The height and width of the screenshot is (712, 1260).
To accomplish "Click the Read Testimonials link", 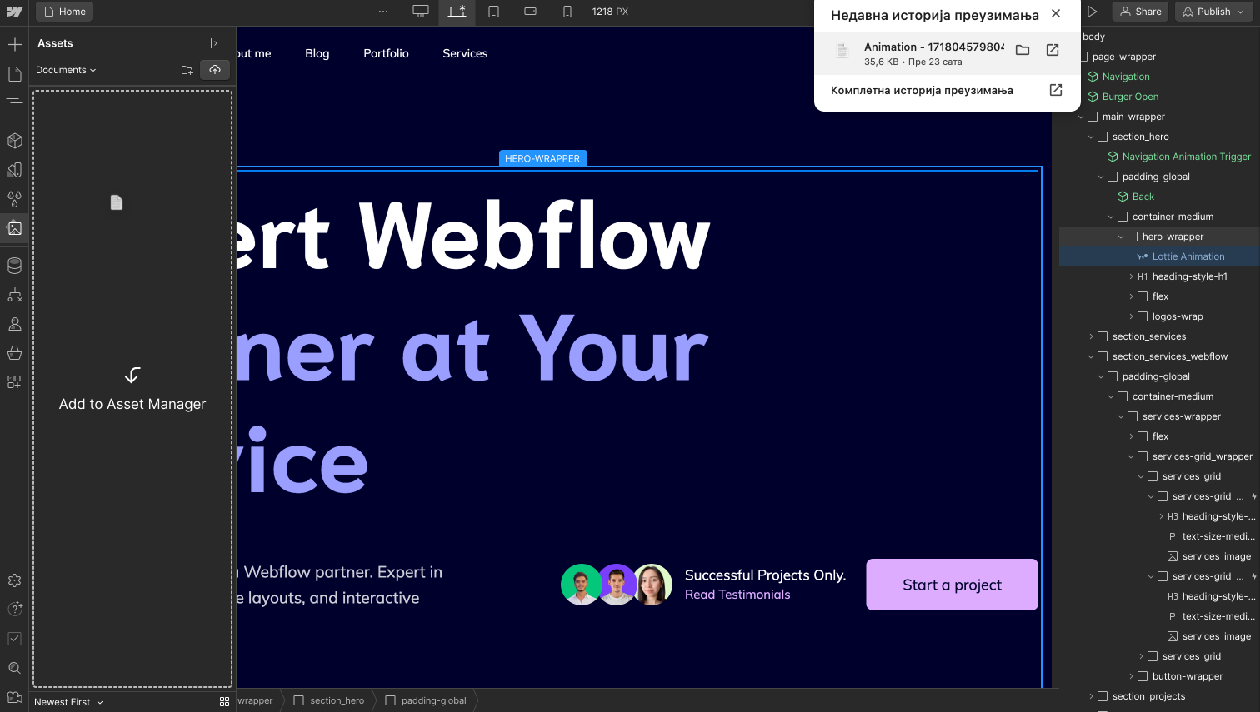I will [x=737, y=595].
